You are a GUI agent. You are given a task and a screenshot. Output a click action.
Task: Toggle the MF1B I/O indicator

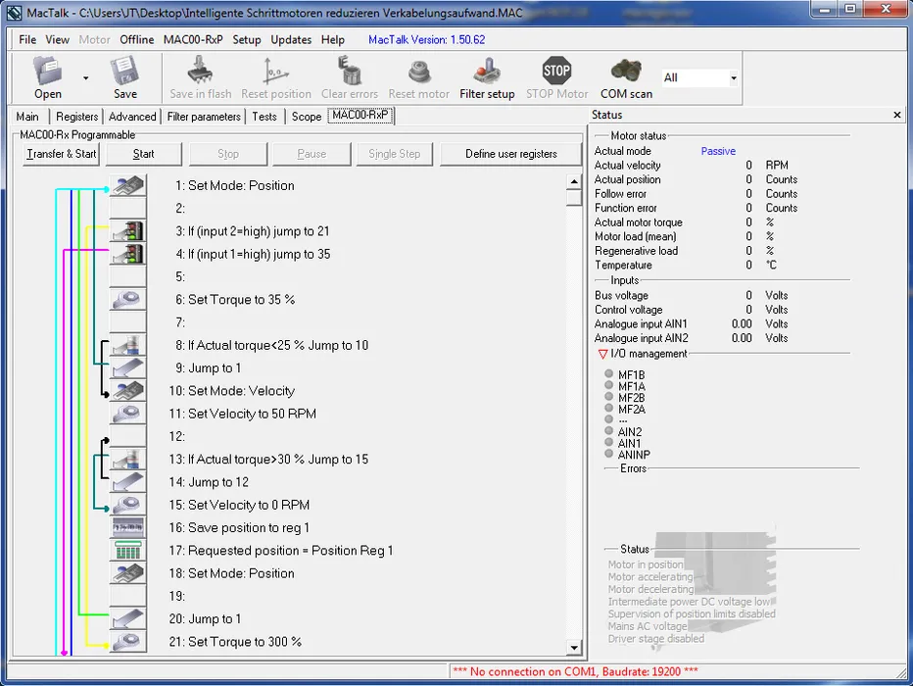608,374
